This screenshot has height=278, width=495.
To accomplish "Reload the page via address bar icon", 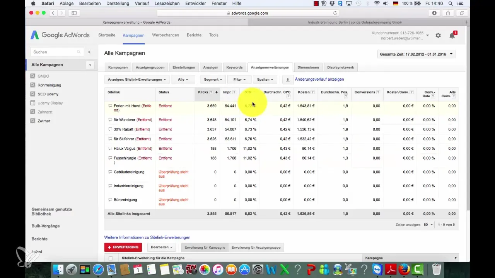I will 335,13.
